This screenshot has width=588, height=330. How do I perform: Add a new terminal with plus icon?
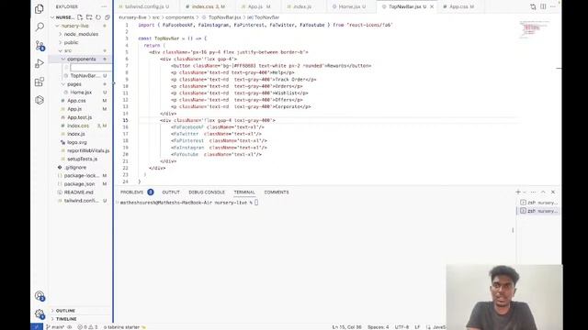(518, 192)
